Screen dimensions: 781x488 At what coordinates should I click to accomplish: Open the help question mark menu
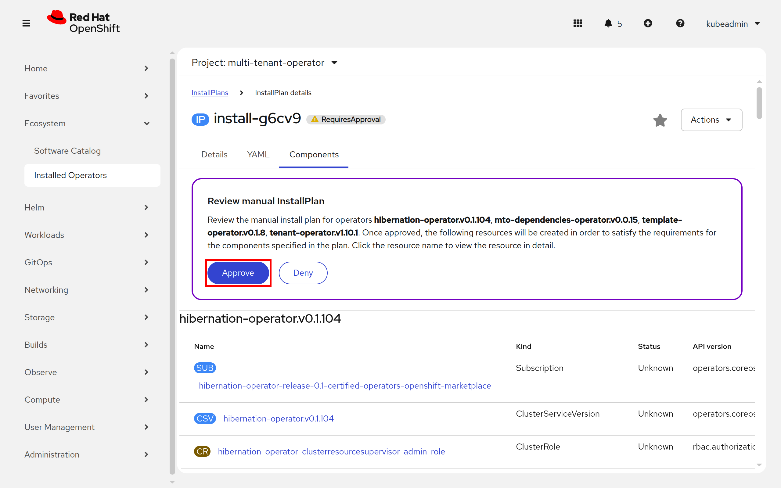(680, 23)
